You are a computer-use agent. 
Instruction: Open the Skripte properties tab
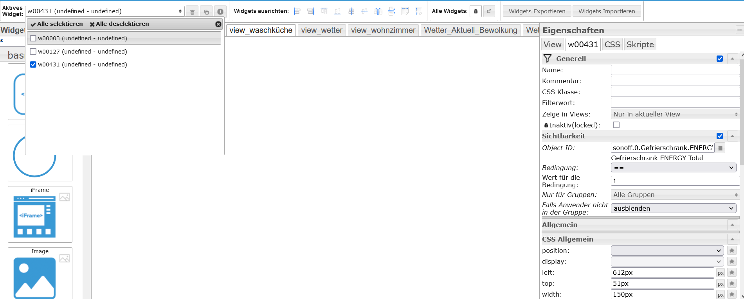640,45
